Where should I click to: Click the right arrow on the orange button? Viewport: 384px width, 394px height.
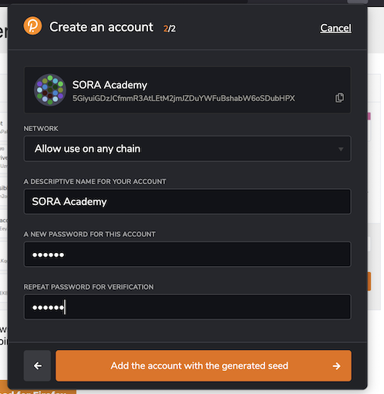(x=336, y=365)
